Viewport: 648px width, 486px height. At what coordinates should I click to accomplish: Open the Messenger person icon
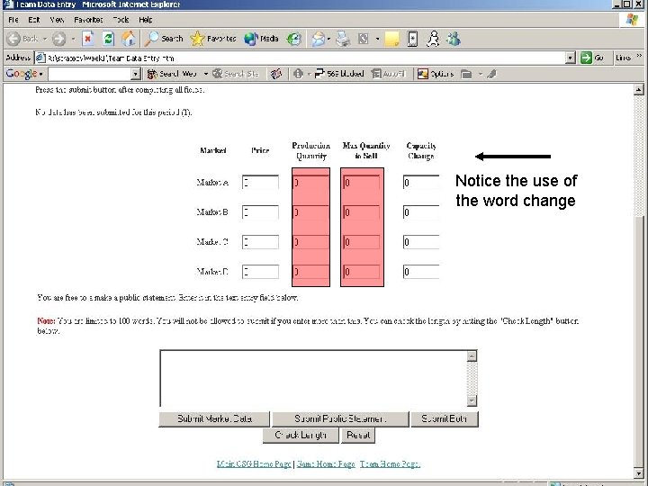pos(433,39)
